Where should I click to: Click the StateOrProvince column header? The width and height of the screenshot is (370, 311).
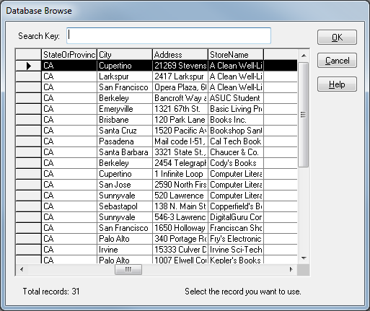69,55
